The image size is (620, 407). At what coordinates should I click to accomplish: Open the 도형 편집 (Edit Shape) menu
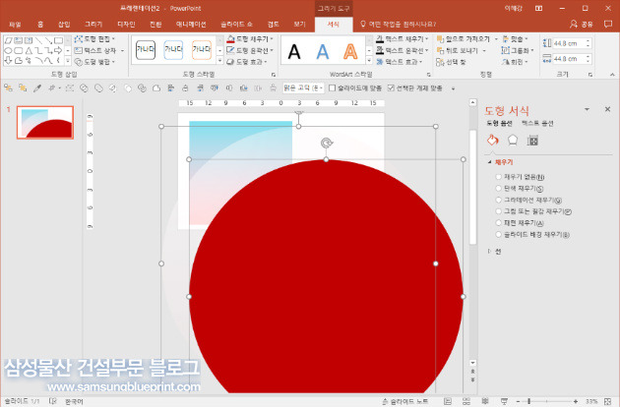[x=94, y=39]
